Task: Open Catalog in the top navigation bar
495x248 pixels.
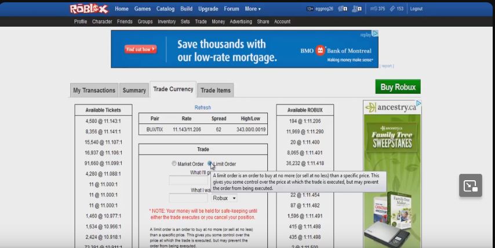Action: tap(165, 9)
